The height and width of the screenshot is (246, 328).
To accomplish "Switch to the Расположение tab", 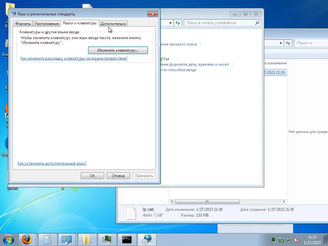I will (x=47, y=24).
